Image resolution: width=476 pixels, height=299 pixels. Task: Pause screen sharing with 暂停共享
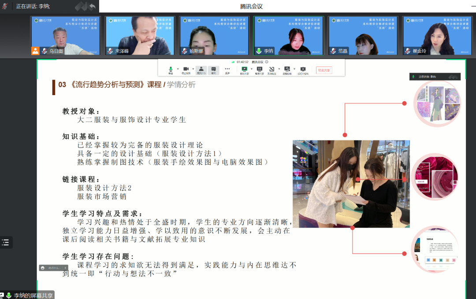click(x=259, y=69)
